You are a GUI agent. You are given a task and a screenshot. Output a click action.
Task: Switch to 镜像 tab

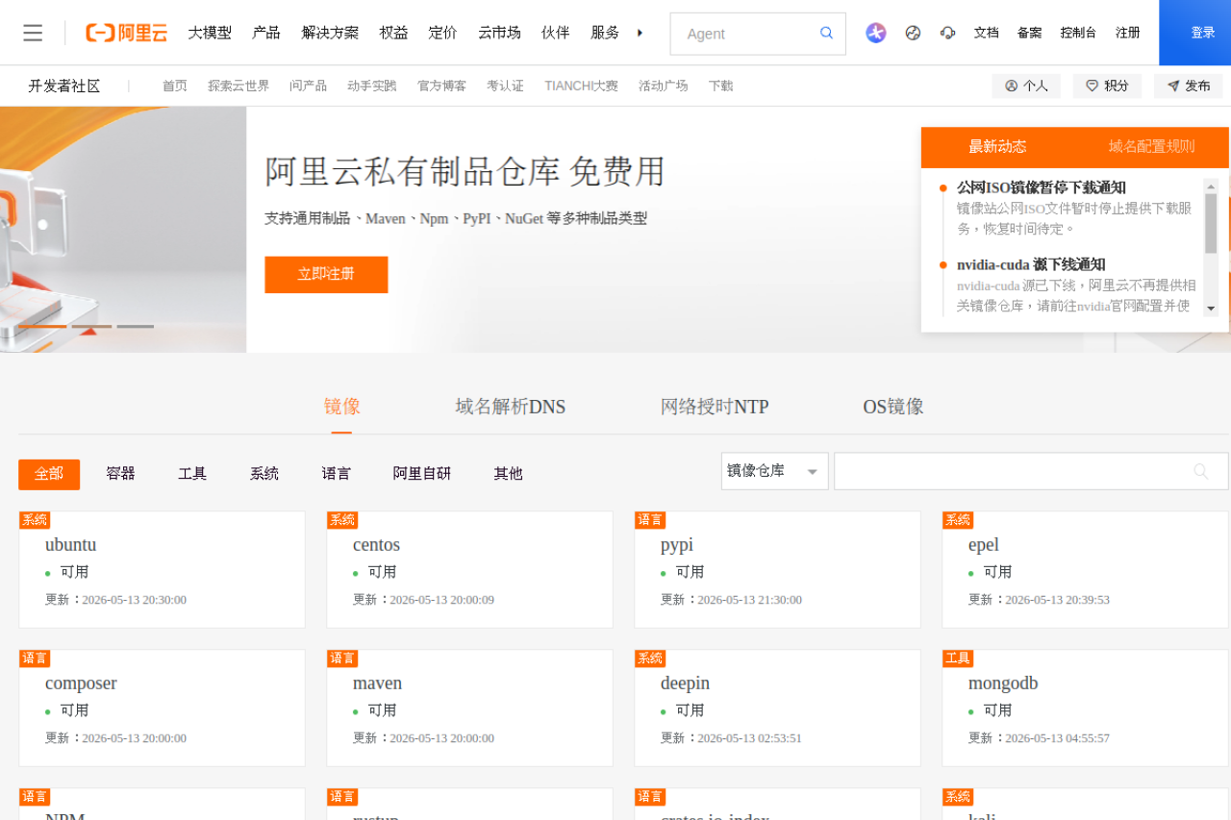342,407
